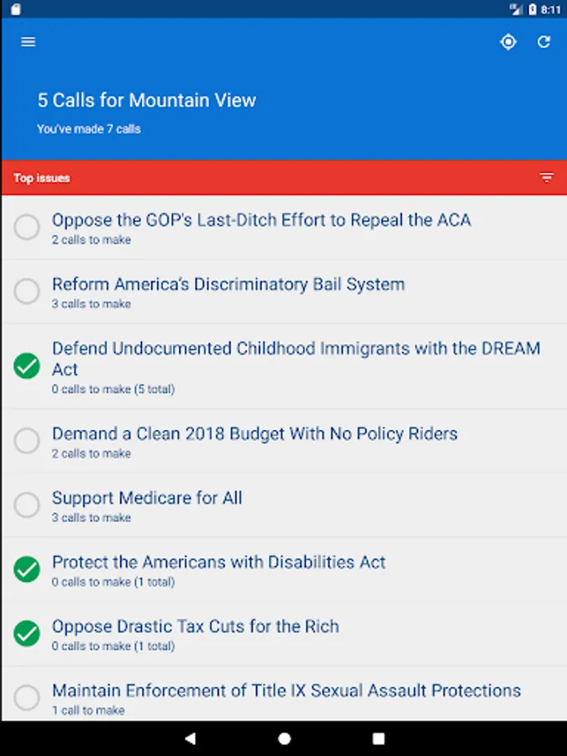Refresh the issues list
This screenshot has width=567, height=756.
pyautogui.click(x=543, y=42)
